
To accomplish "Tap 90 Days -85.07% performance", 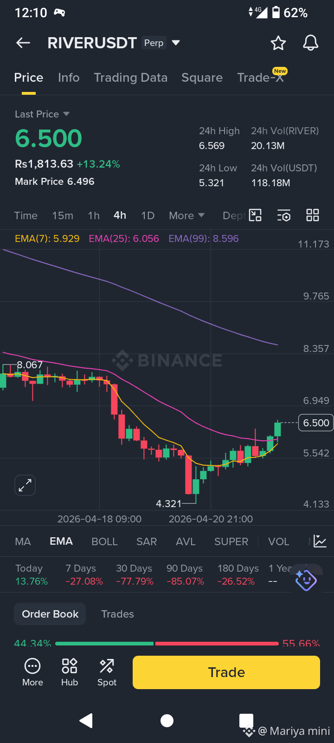I will 185,575.
